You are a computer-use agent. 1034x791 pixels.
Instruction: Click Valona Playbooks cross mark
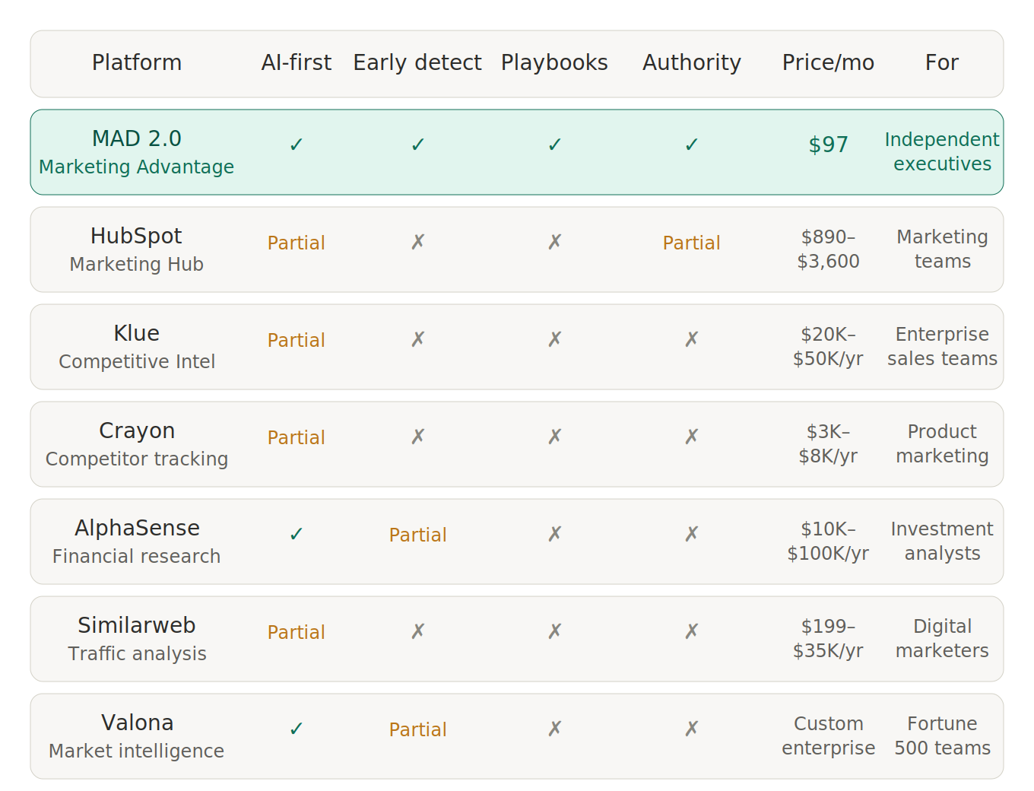pyautogui.click(x=555, y=729)
